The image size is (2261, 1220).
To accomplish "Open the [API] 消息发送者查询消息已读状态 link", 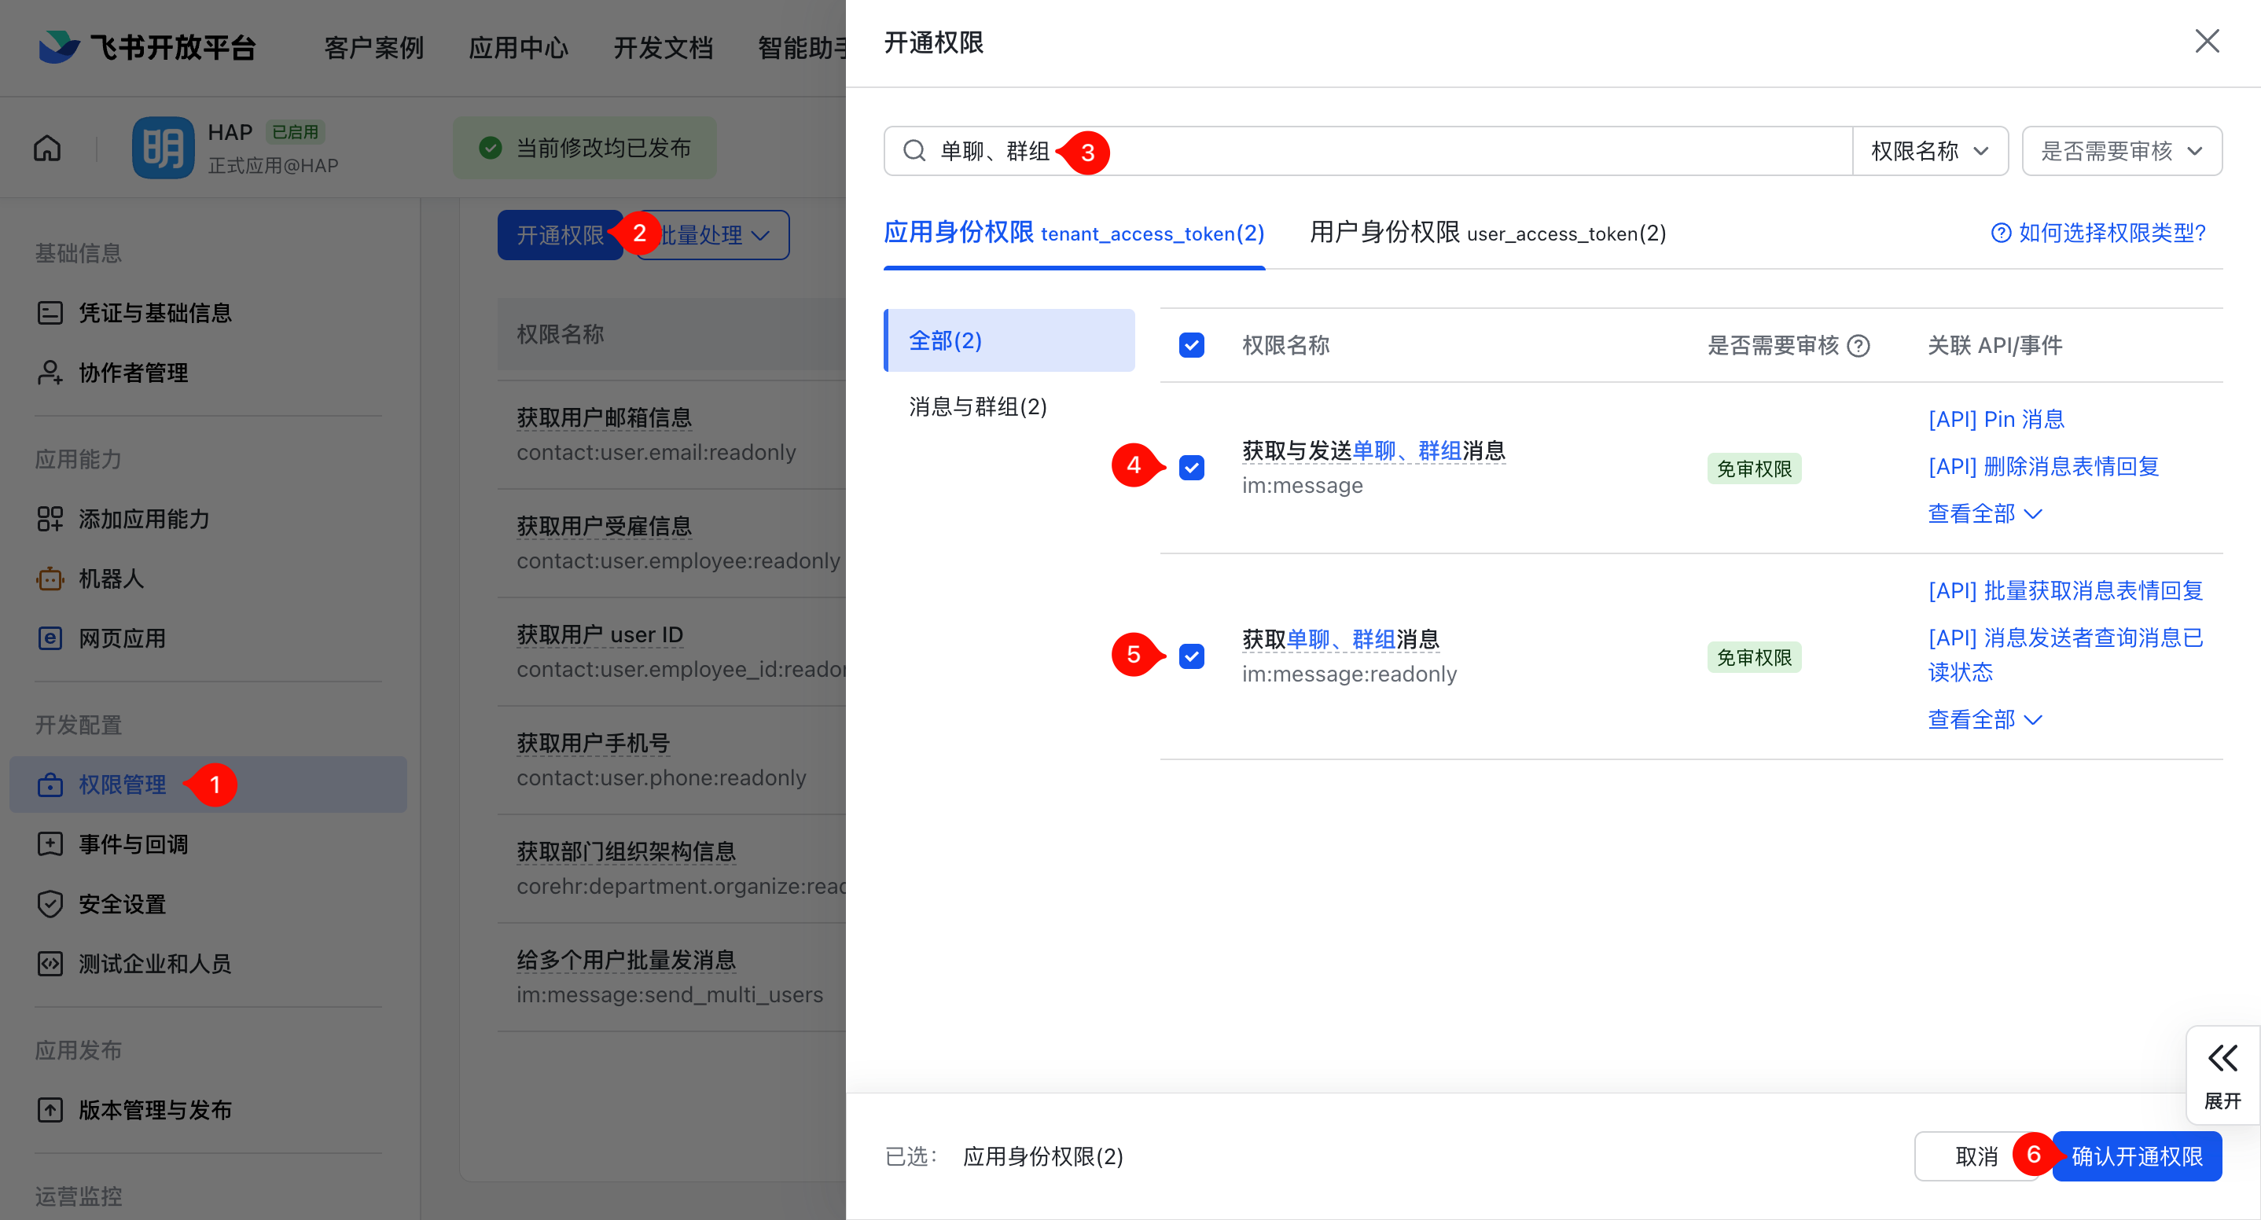I will coord(2065,655).
